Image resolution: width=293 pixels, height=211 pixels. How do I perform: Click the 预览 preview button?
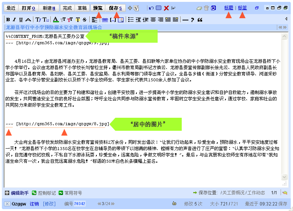98,8
